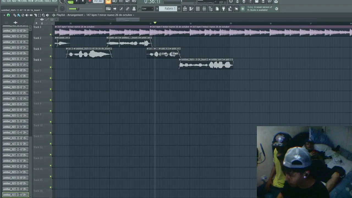The height and width of the screenshot is (198, 352).
Task: Mute Track 1 green switch
Action: tap(51, 34)
